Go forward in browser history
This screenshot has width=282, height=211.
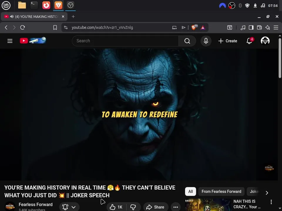pos(14,28)
